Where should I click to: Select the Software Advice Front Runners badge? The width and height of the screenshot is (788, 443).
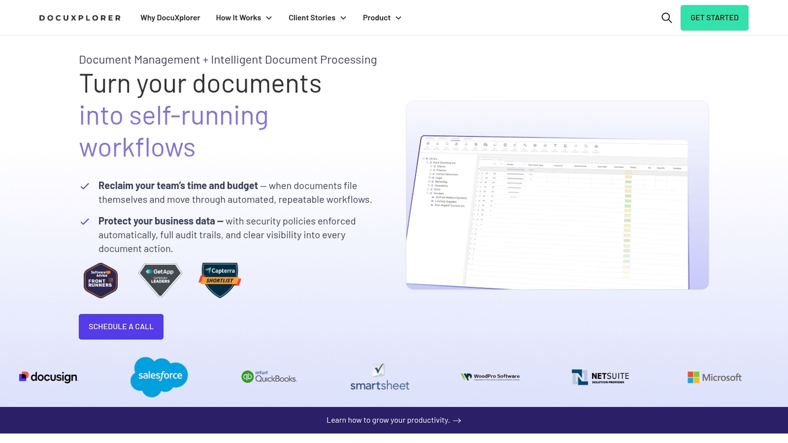coord(100,280)
